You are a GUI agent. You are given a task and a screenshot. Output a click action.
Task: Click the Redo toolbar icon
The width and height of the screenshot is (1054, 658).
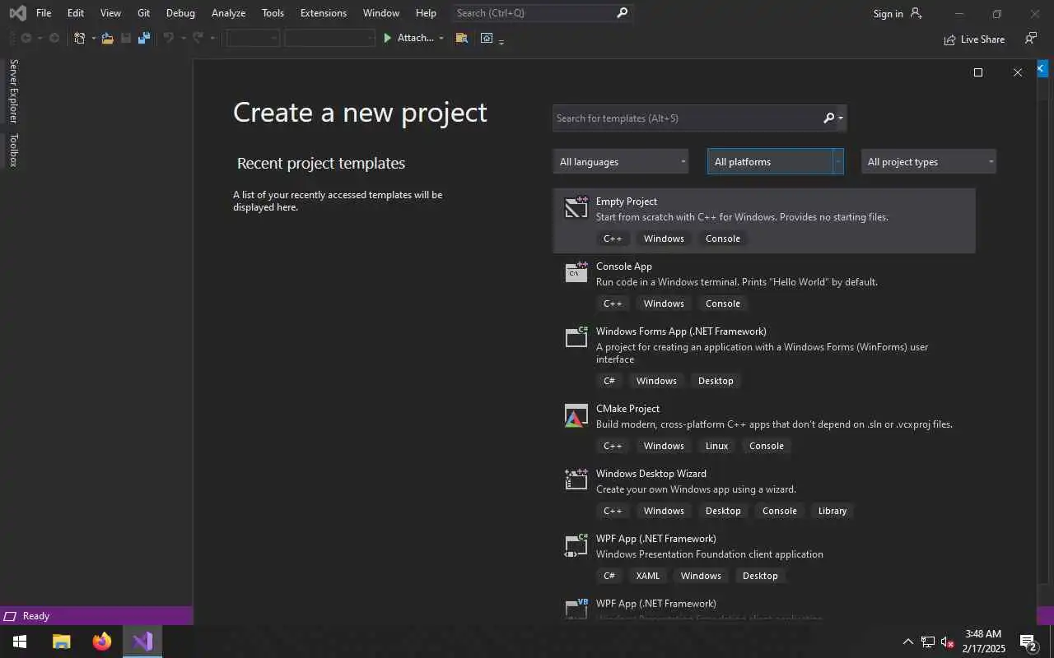click(x=198, y=38)
